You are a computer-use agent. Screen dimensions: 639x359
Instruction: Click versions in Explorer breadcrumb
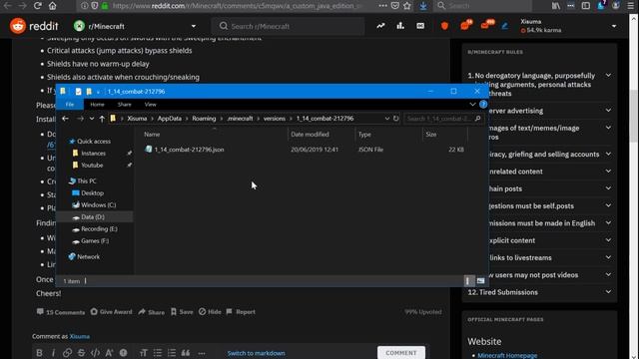(275, 119)
